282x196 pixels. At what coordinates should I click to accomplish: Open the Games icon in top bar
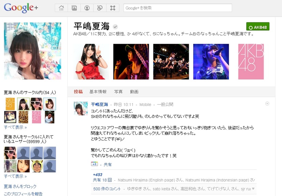113,8
